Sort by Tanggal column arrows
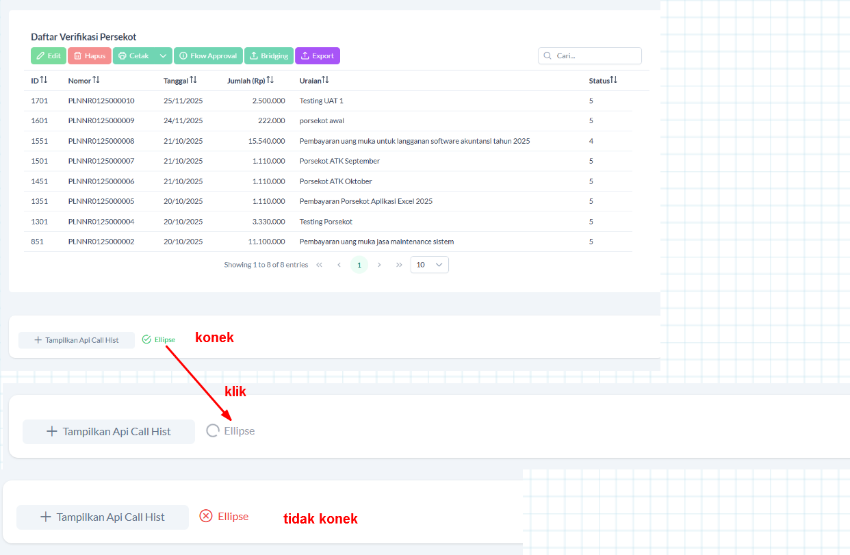850x555 pixels. [x=194, y=80]
